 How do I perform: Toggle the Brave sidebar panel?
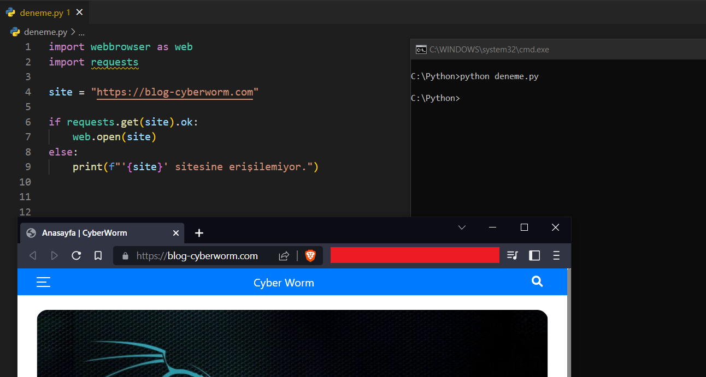click(534, 255)
